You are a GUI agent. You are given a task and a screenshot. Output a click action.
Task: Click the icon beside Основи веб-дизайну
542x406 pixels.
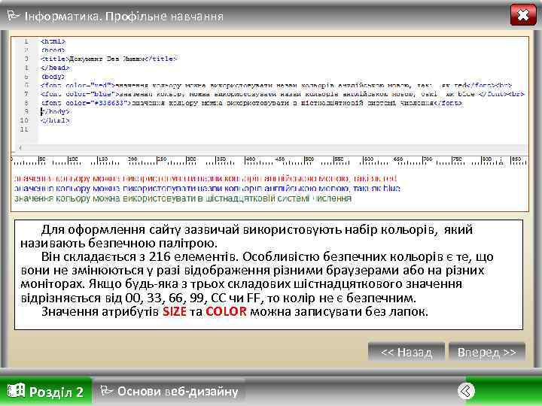[x=107, y=390]
